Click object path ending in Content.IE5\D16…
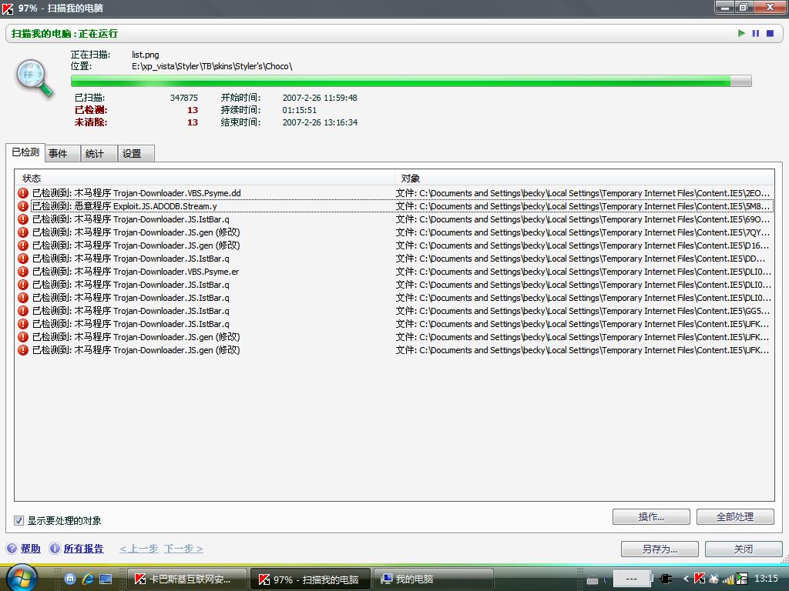Screen dimensions: 789x591 pyautogui.click(x=583, y=245)
